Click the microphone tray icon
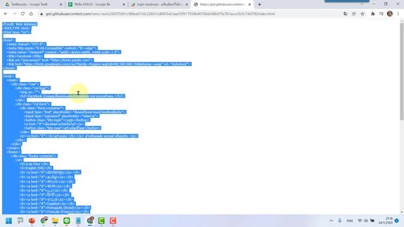Image resolution: width=404 pixels, height=227 pixels. [340, 221]
